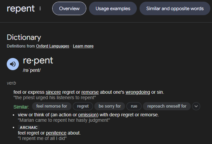Click the Learn more link
The width and height of the screenshot is (212, 144).
(83, 46)
